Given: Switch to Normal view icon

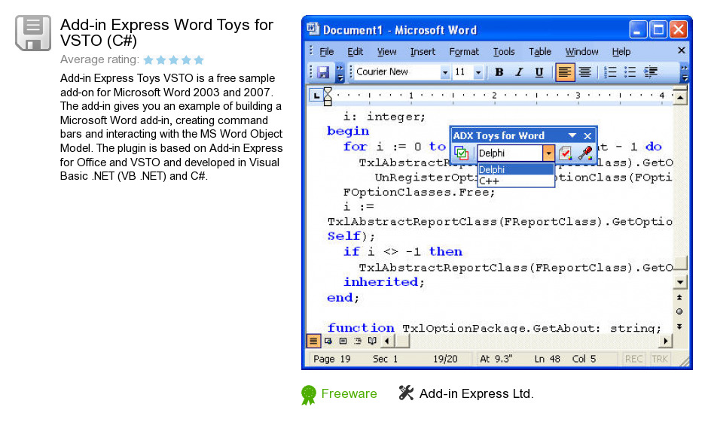Looking at the screenshot, I should click(x=313, y=341).
